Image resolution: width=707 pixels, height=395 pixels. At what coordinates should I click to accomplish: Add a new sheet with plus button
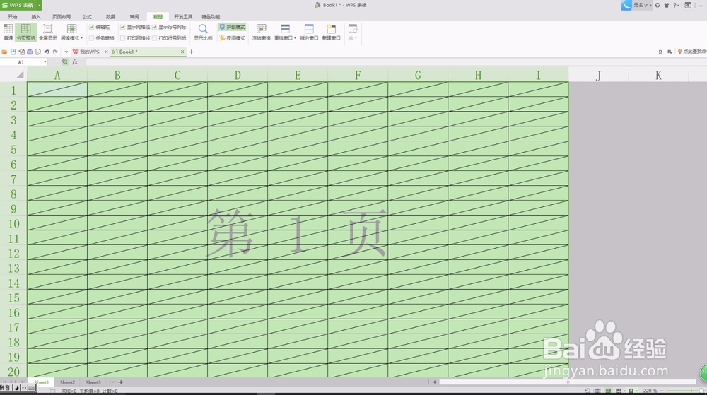(x=121, y=382)
